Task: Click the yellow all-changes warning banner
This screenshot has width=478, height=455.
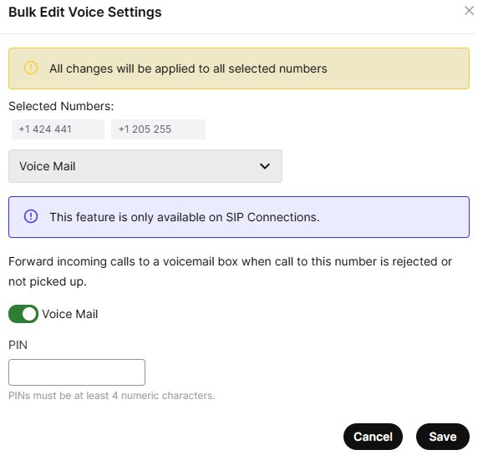Action: [x=239, y=68]
